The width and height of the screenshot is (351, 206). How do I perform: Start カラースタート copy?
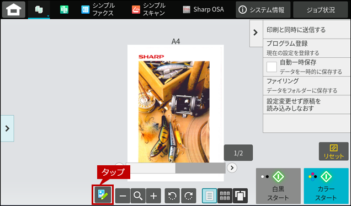[326, 186]
